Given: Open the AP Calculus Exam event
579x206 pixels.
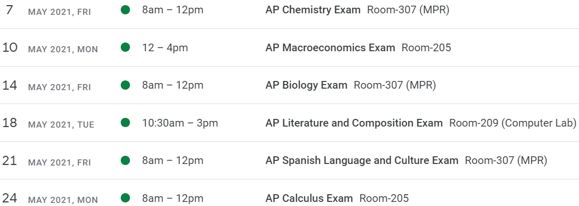Looking at the screenshot, I should (309, 198).
